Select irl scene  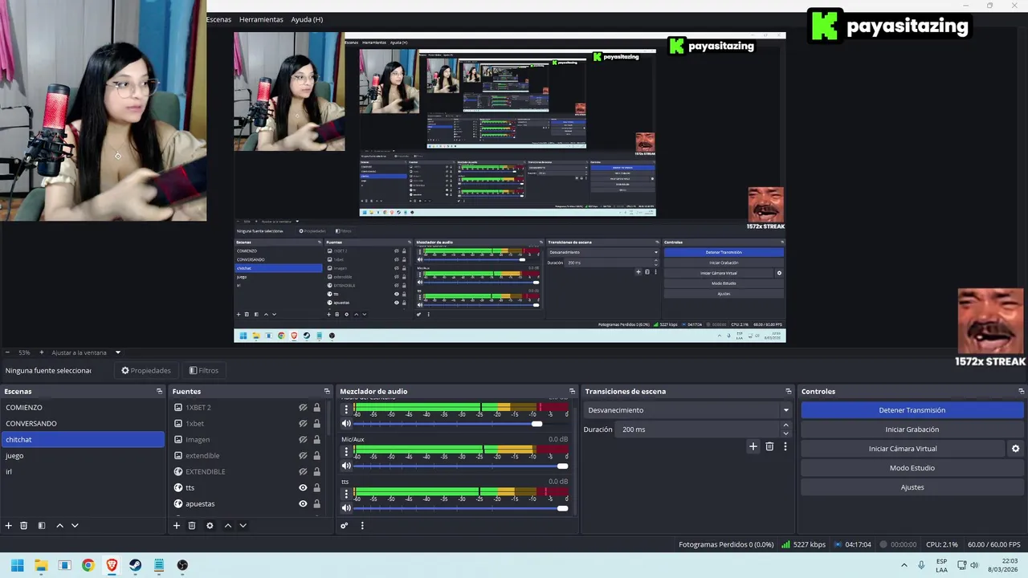(82, 472)
